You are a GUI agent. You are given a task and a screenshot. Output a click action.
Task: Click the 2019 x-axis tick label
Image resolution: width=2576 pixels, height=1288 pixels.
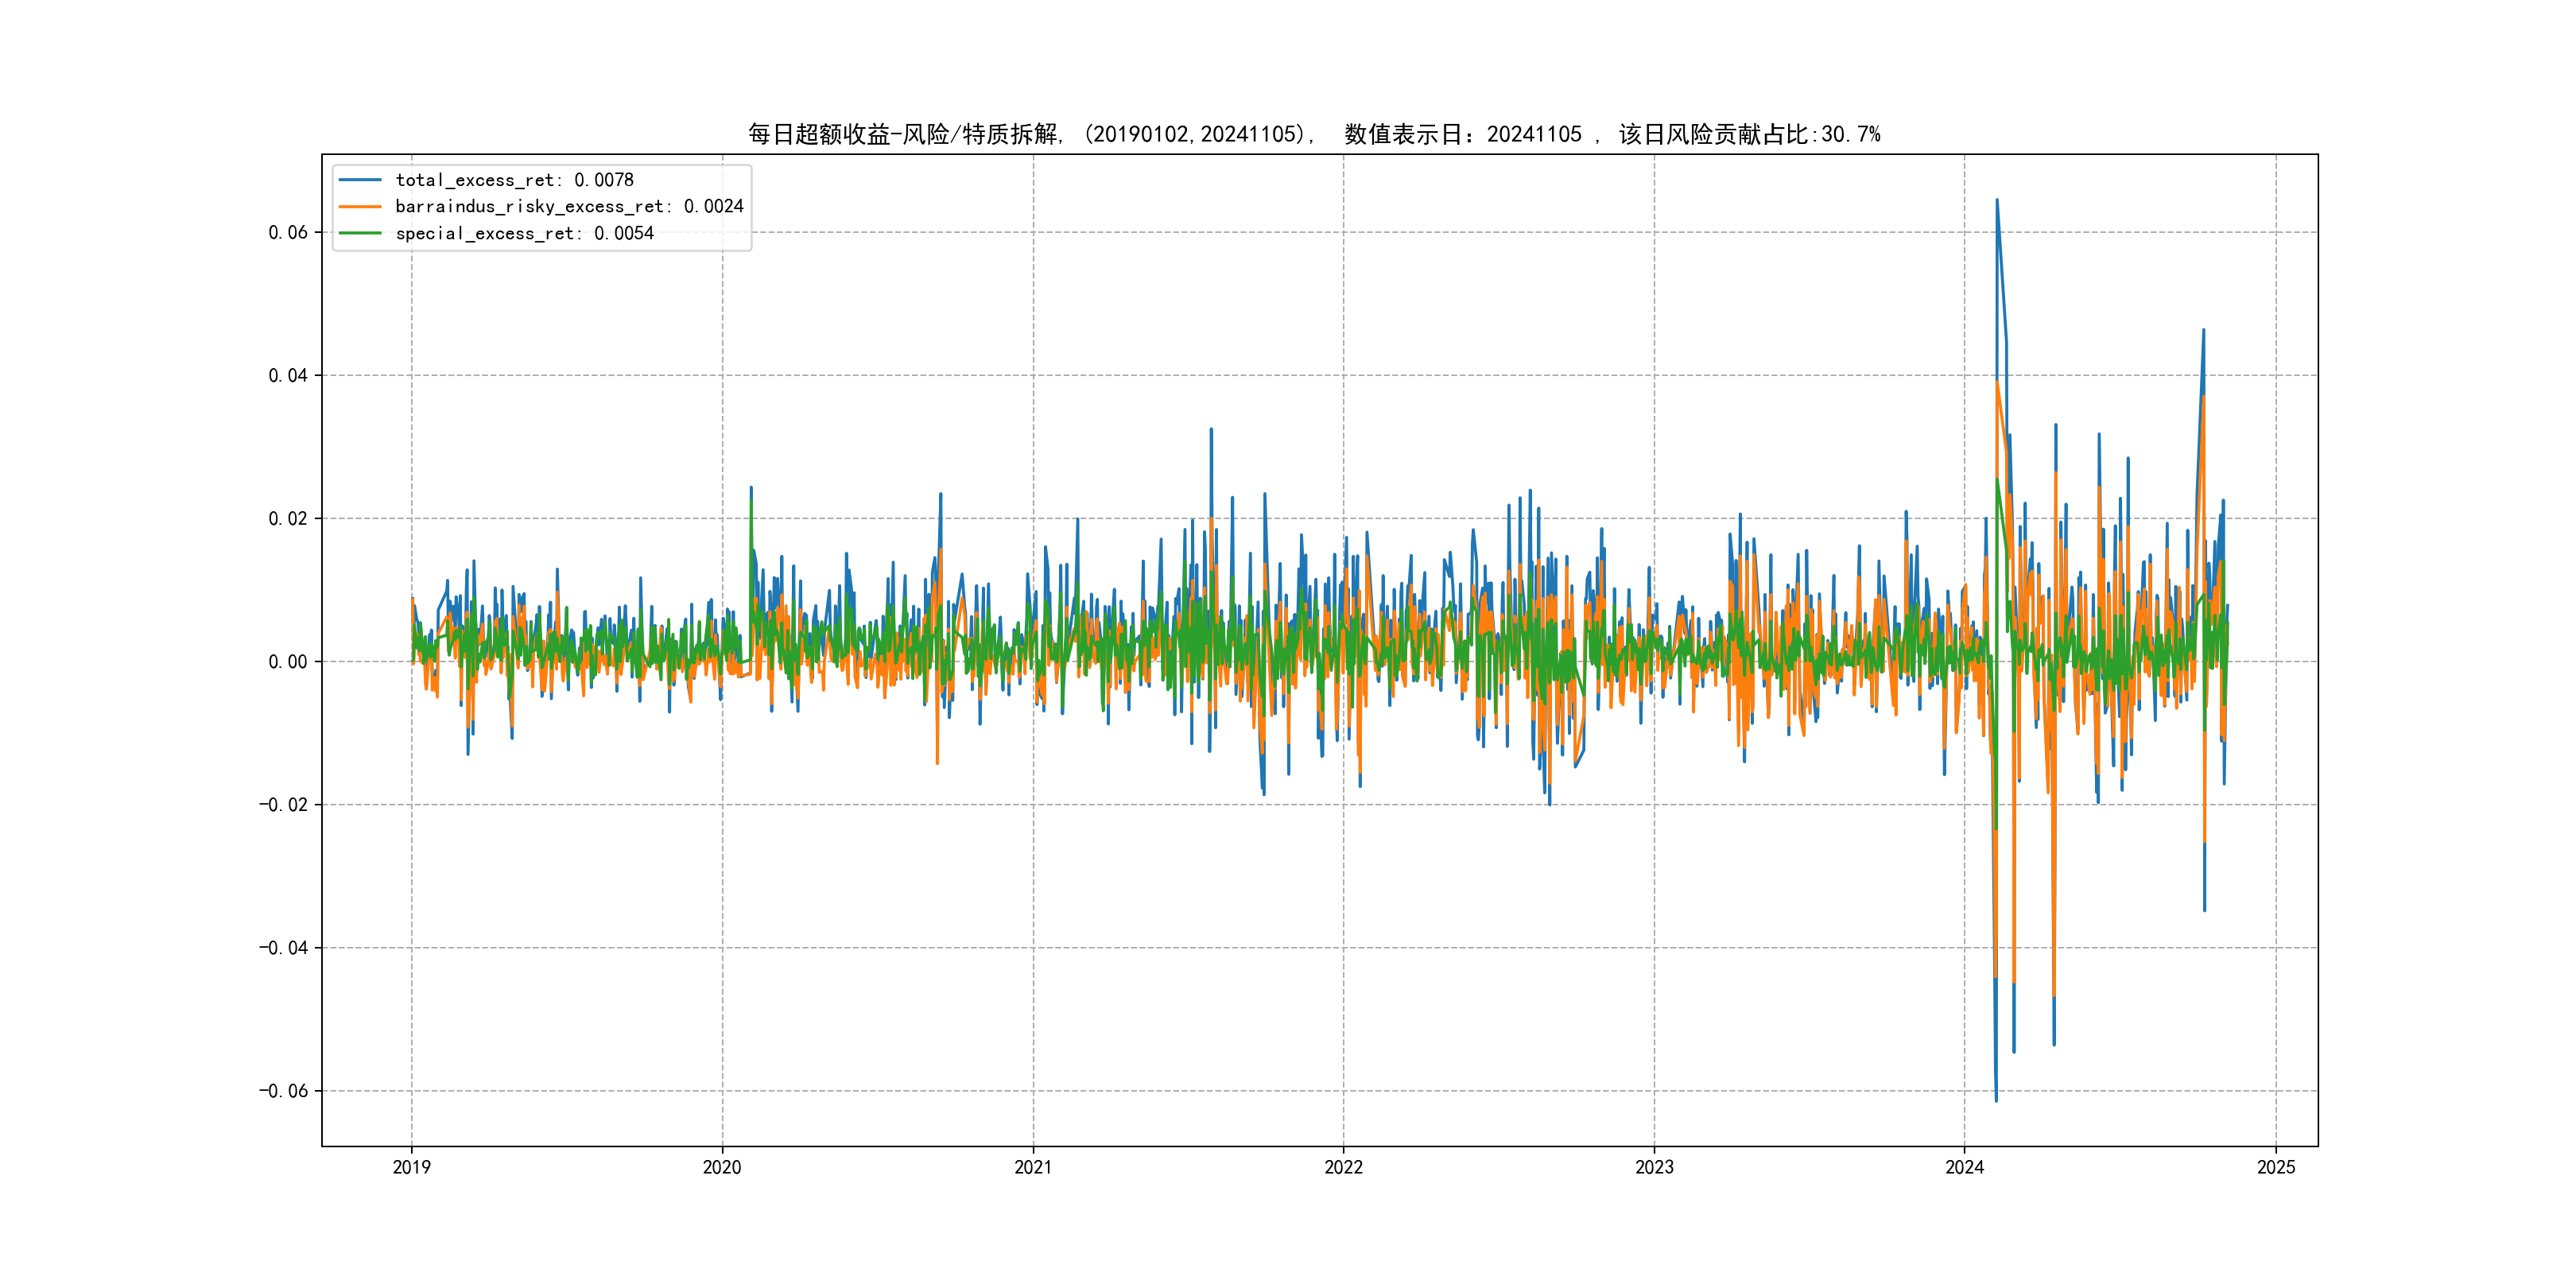(x=411, y=1167)
